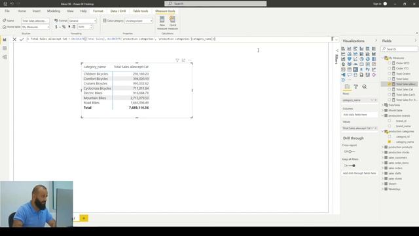Check the Total Sales Cat measure

(x=390, y=89)
